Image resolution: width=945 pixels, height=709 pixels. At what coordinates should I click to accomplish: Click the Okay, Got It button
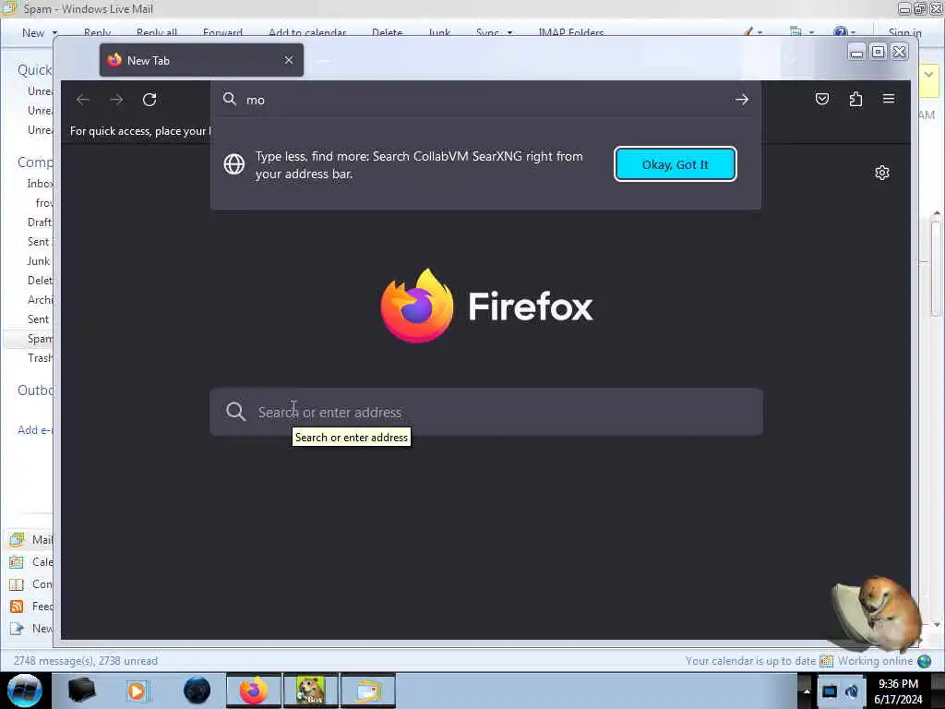click(x=675, y=164)
